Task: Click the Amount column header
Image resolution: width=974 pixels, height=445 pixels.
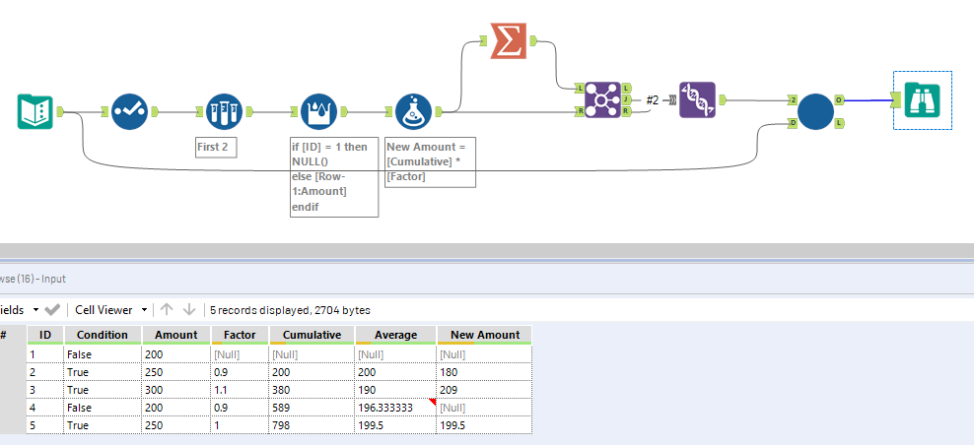Action: pos(176,335)
